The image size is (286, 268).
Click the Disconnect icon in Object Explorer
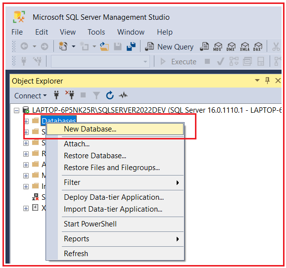[70, 95]
